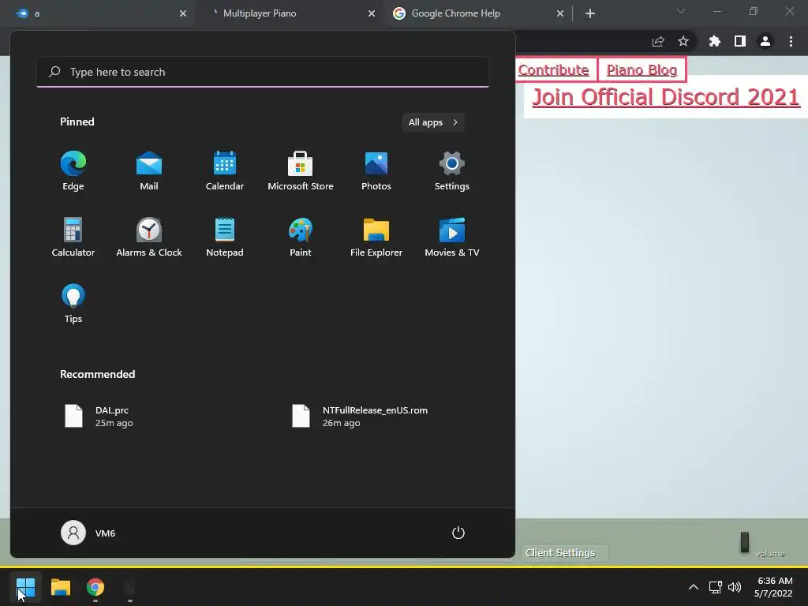This screenshot has width=808, height=606.
Task: Adjust the piano volume slider
Action: point(745,542)
